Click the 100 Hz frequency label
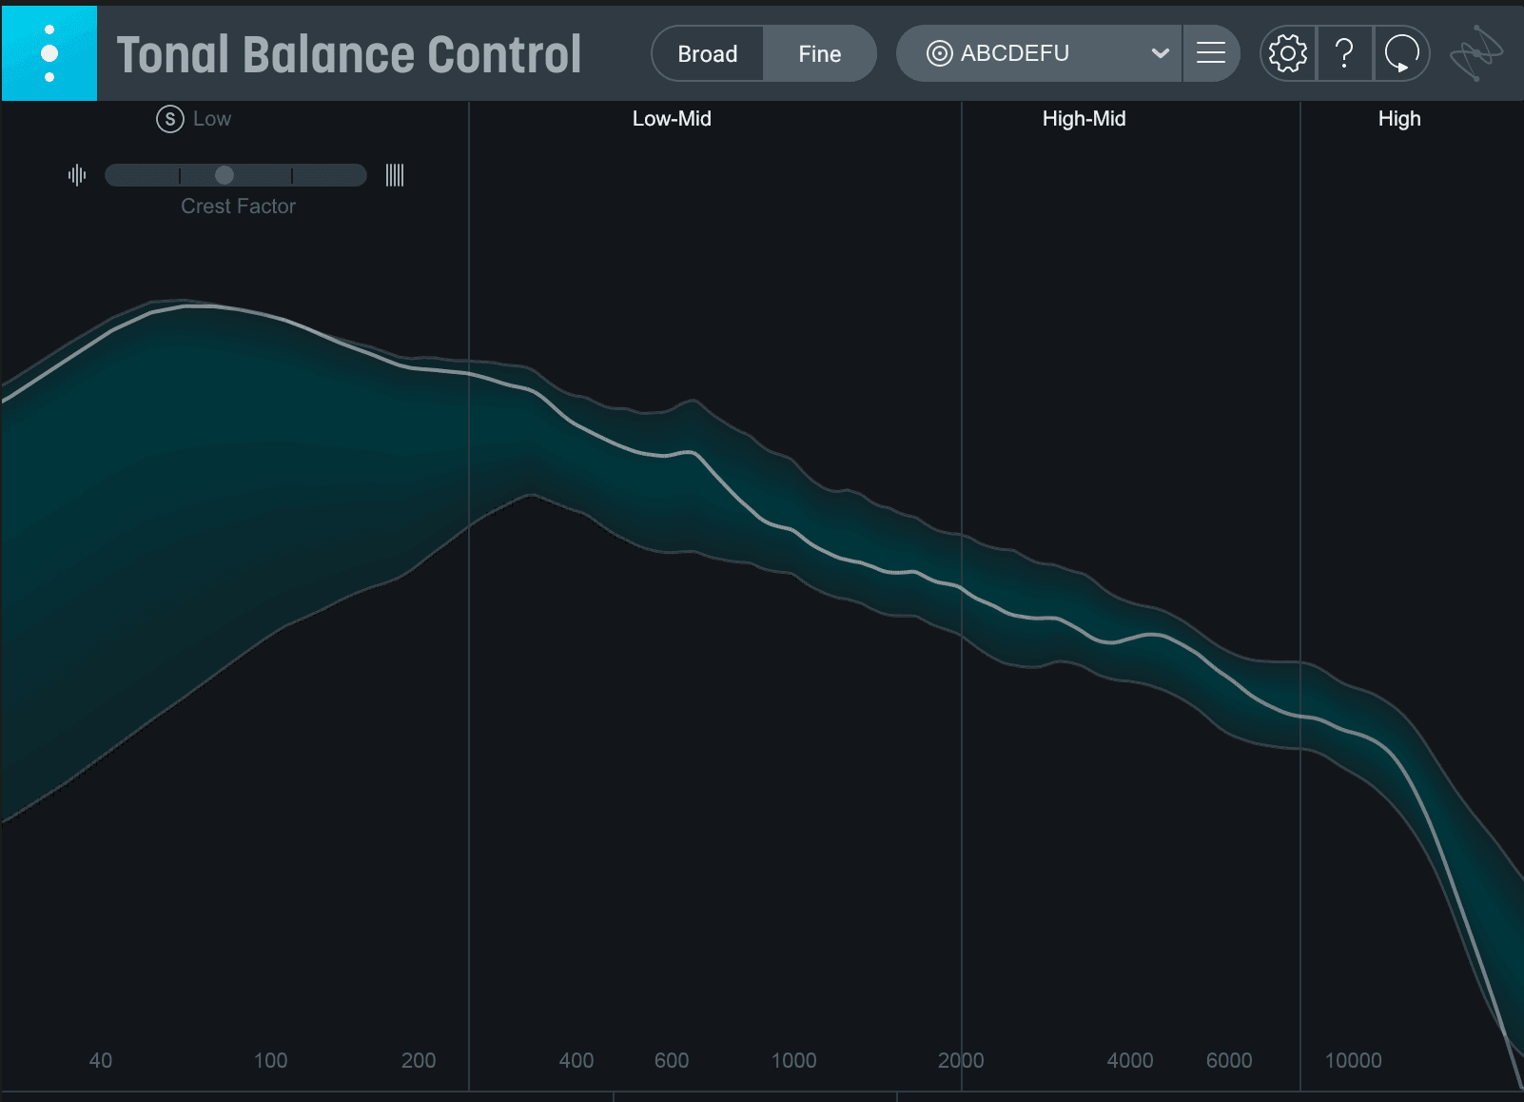This screenshot has height=1102, width=1524. click(270, 1060)
